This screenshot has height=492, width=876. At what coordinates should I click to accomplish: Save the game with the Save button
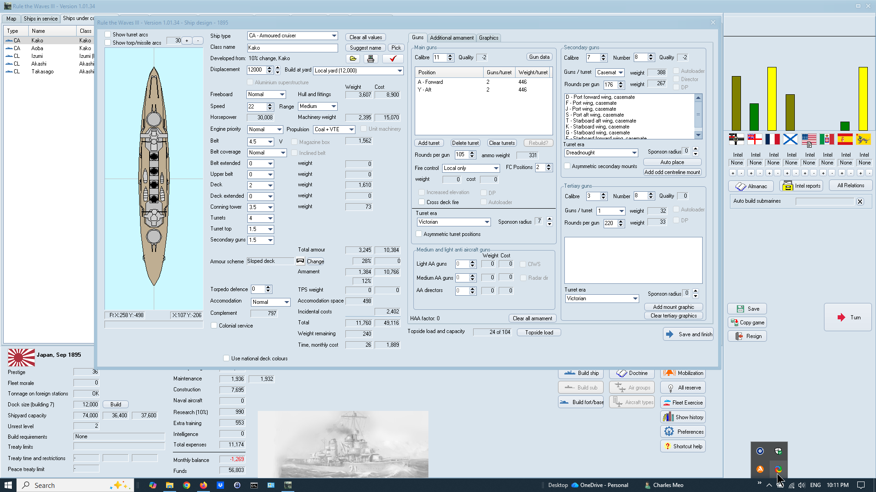coord(747,308)
